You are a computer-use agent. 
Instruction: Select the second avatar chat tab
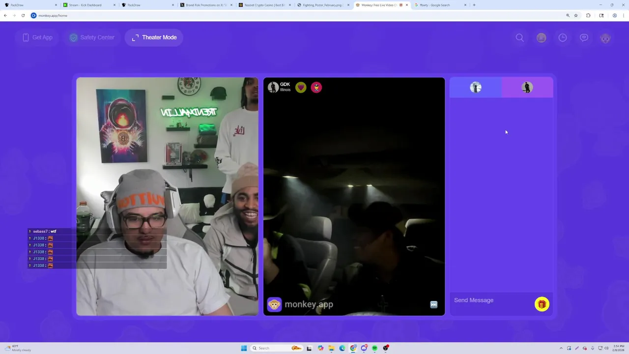(527, 88)
